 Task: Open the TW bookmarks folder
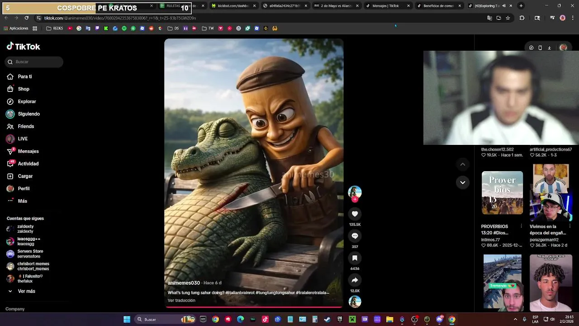[208, 29]
